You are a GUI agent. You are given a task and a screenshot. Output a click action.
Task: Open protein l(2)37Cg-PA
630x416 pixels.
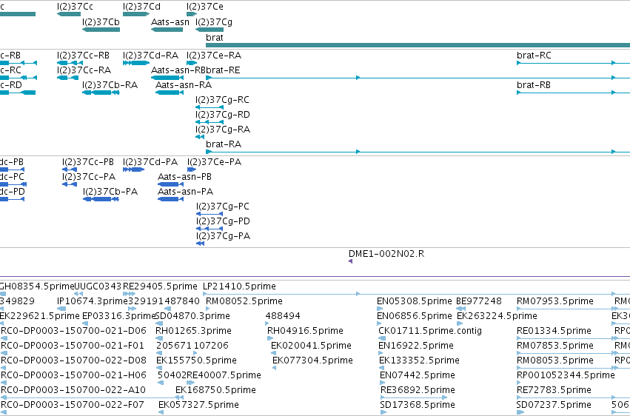[x=223, y=236]
